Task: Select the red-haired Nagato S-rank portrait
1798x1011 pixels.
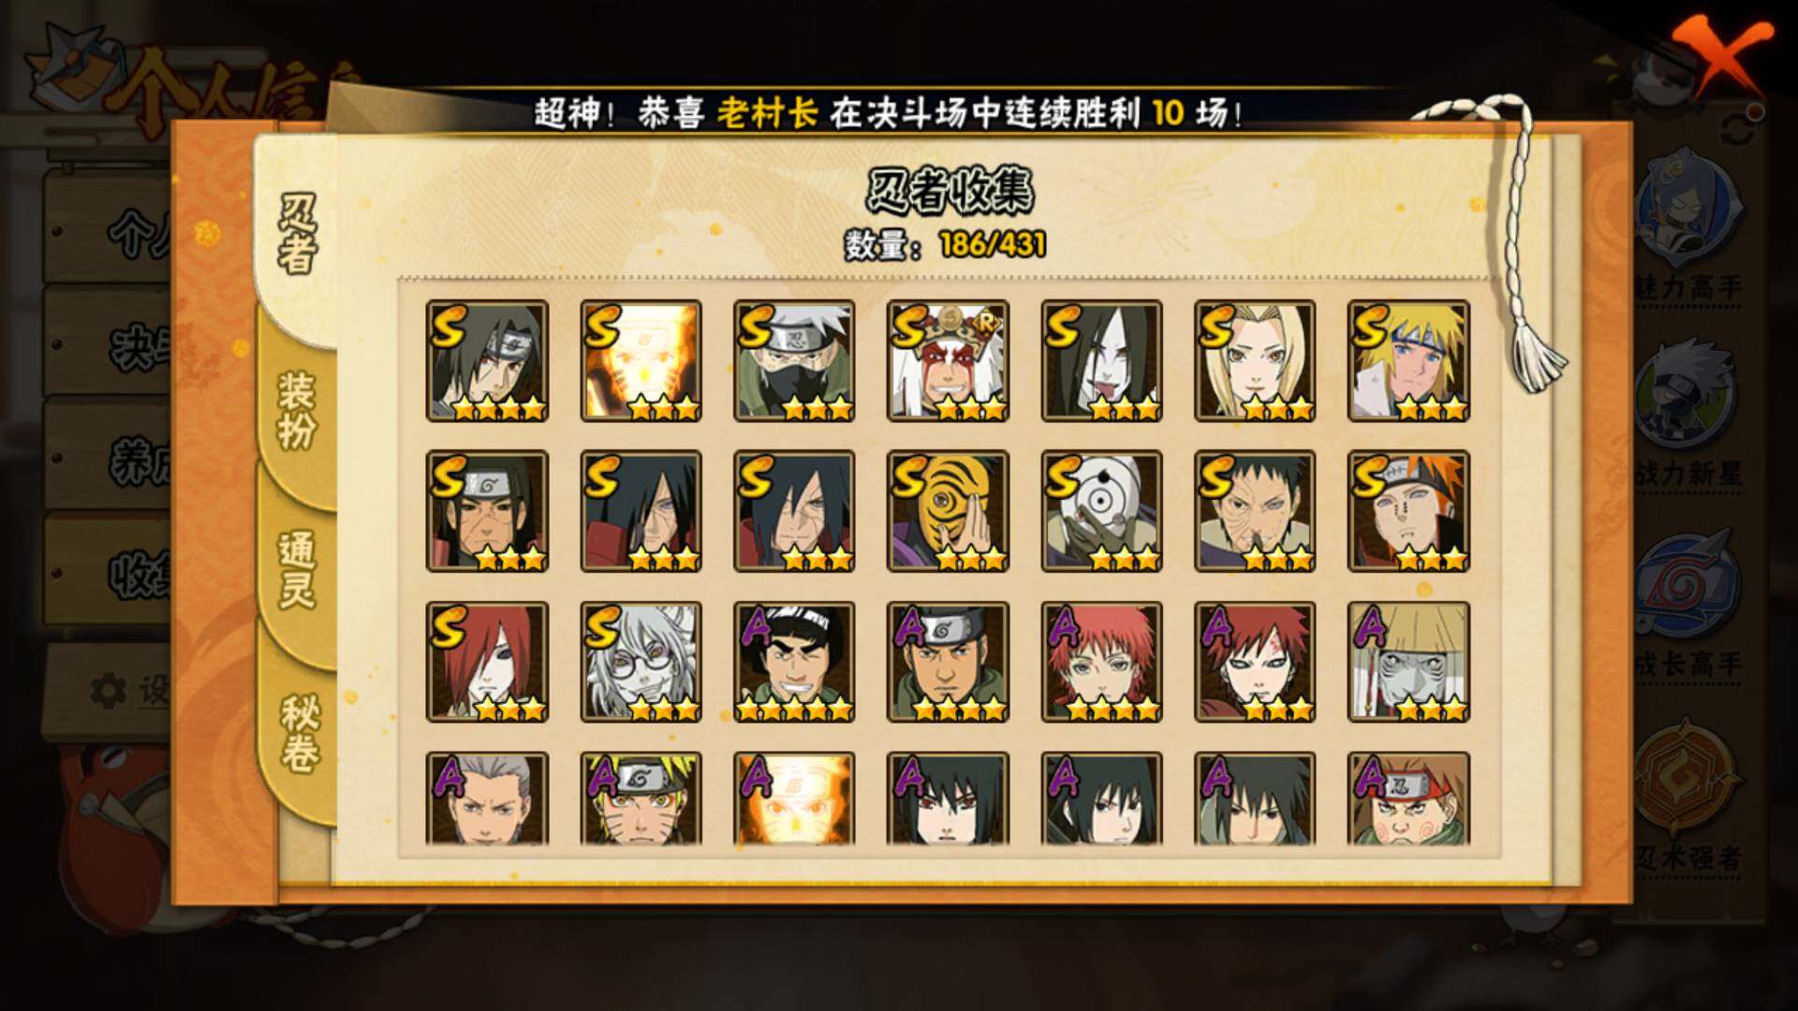Action: 487,662
